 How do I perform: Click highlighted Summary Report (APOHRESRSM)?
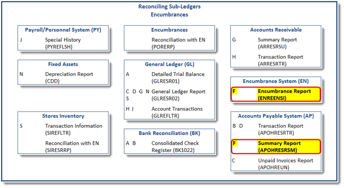(279, 147)
